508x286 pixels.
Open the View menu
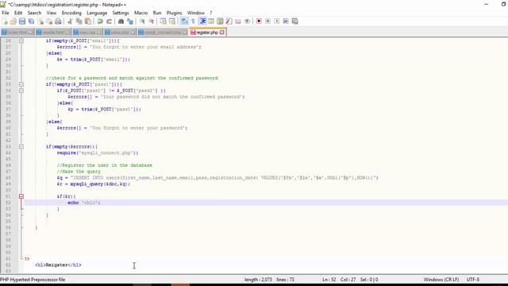[x=52, y=13]
